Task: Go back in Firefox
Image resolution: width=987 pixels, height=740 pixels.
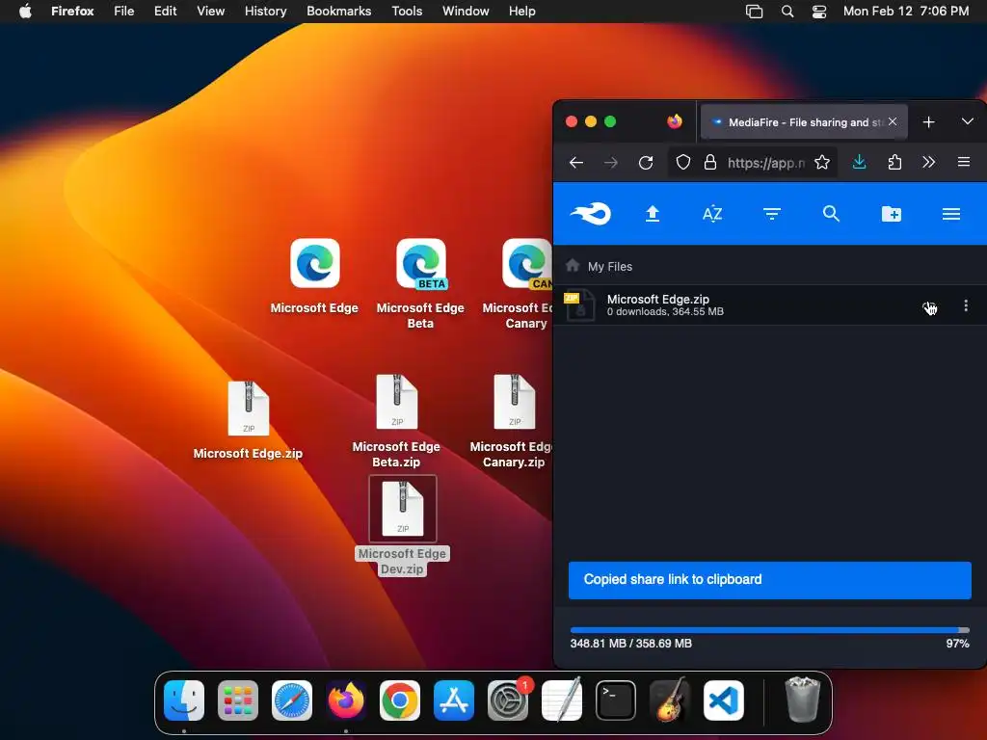Action: [576, 163]
